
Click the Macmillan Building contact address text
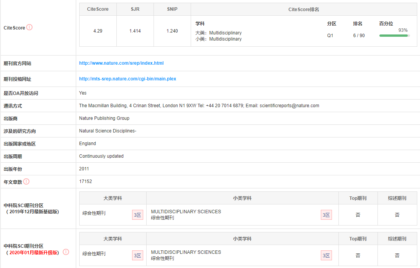click(199, 106)
